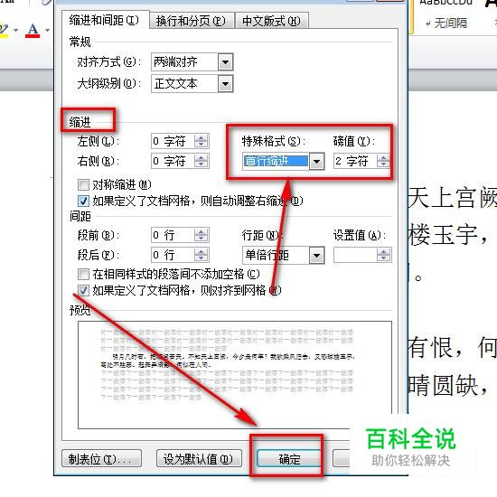Click the 磅值 2 字符 field
This screenshot has width=497, height=497.
(x=355, y=161)
